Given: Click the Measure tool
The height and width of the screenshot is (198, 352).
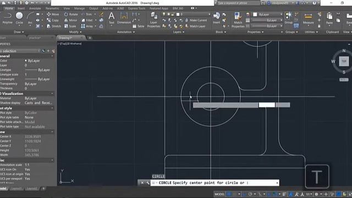Looking at the screenshot, I should click(x=308, y=18).
